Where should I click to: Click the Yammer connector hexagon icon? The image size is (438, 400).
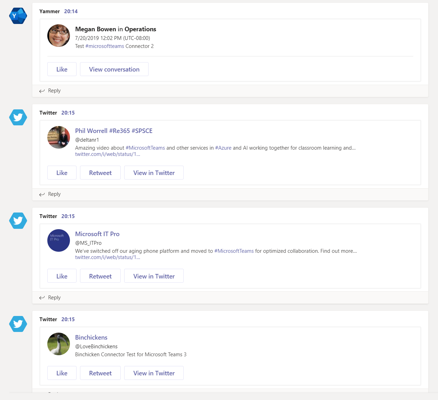(18, 16)
